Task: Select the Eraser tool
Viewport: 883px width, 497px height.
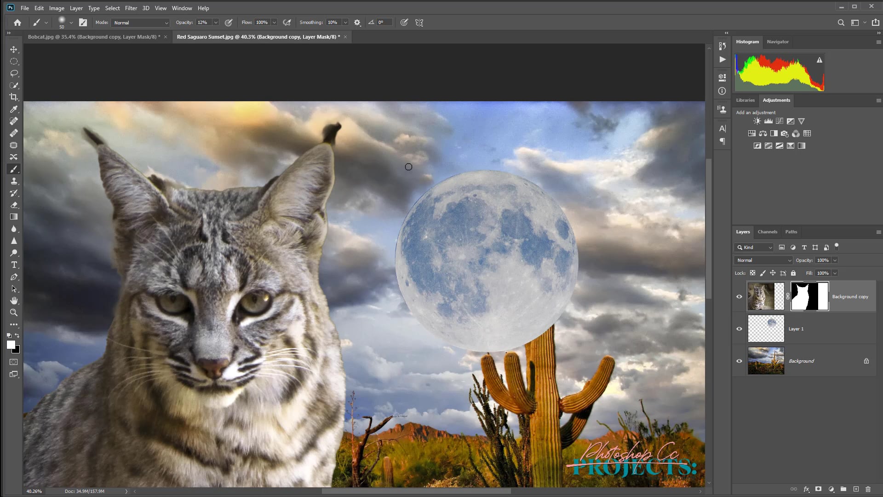Action: pyautogui.click(x=14, y=205)
